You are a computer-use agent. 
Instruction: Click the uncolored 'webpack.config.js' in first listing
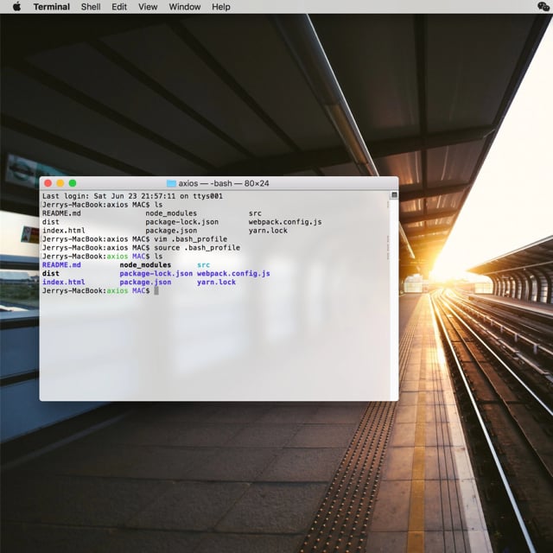point(285,222)
